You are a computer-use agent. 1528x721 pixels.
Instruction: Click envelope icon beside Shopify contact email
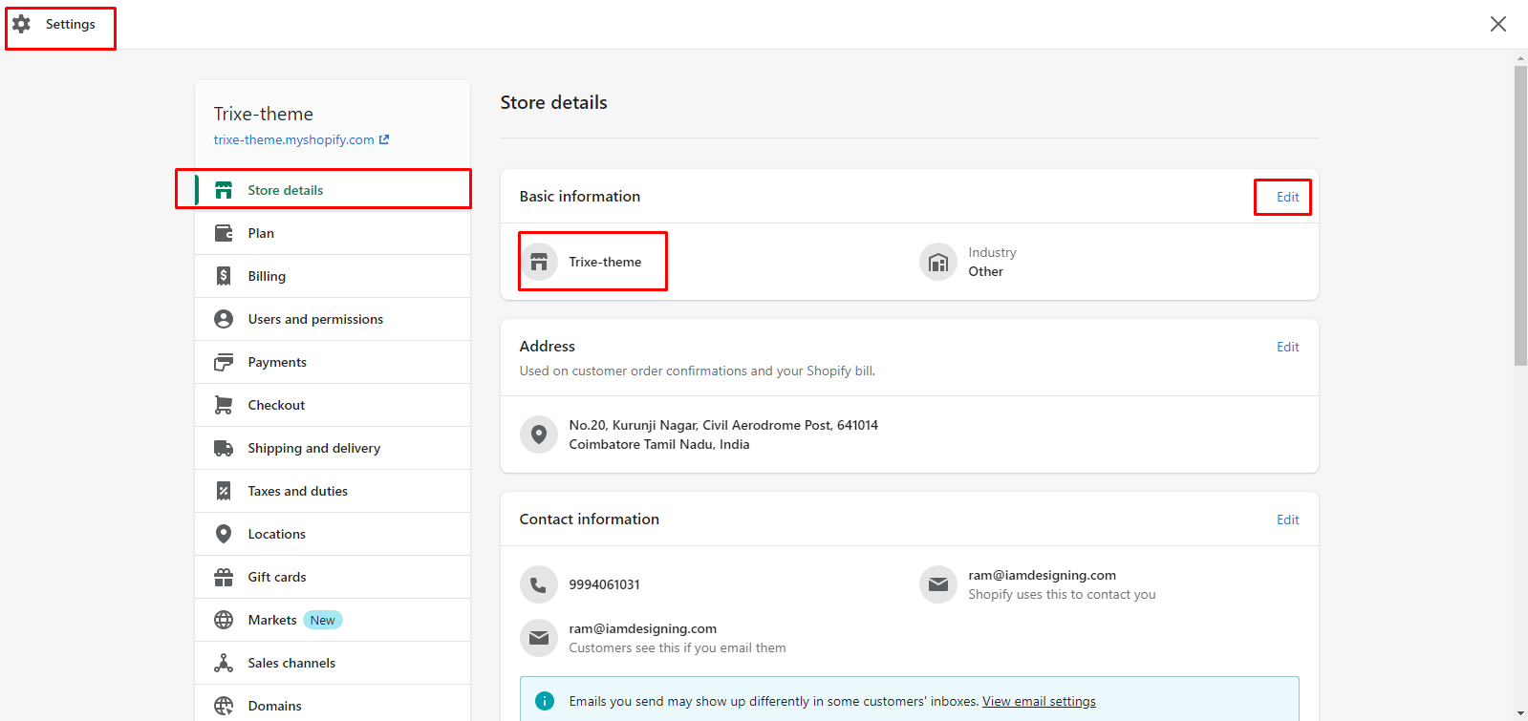938,584
